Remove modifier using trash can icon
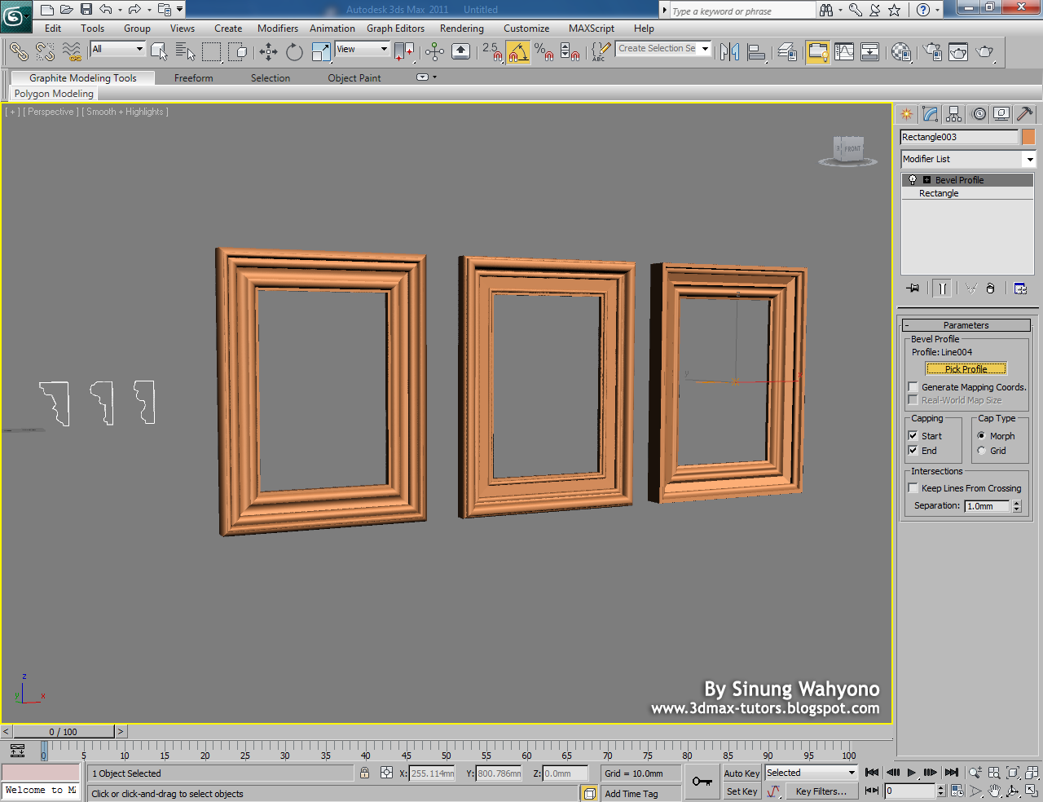Image resolution: width=1043 pixels, height=802 pixels. pos(990,288)
